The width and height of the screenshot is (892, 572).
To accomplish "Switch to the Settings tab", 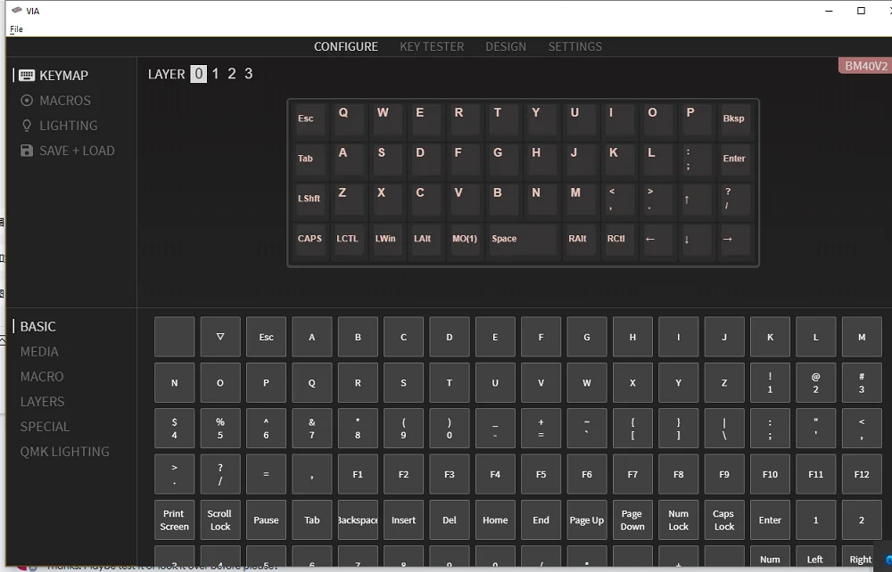I will [x=574, y=46].
